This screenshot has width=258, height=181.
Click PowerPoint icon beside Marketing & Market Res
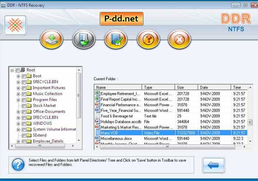(x=98, y=127)
